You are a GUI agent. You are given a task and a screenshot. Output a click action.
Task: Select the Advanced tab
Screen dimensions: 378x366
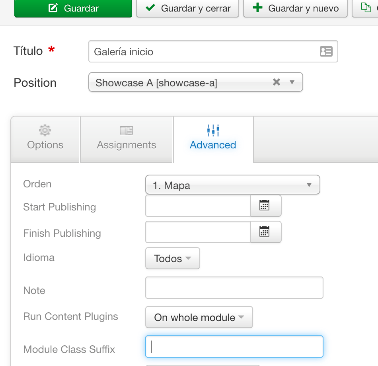(213, 139)
